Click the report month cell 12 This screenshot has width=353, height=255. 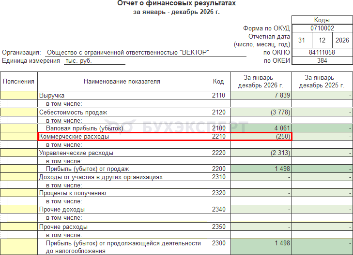coord(322,40)
